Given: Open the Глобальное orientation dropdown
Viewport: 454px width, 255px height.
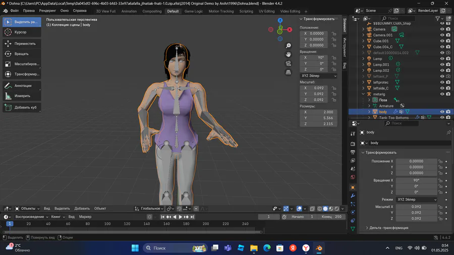Looking at the screenshot, I should tap(148, 209).
